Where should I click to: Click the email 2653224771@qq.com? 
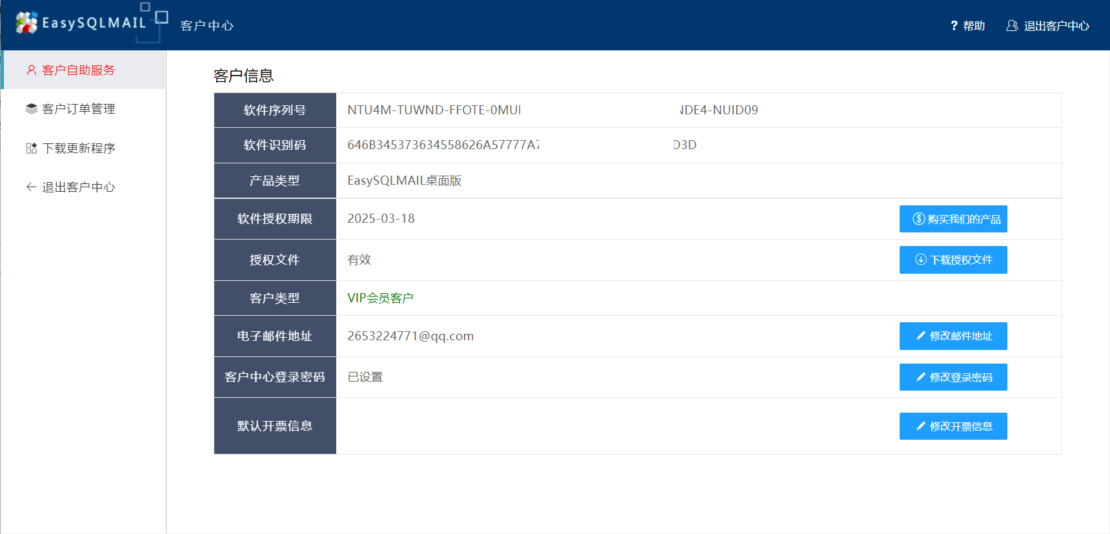(410, 336)
